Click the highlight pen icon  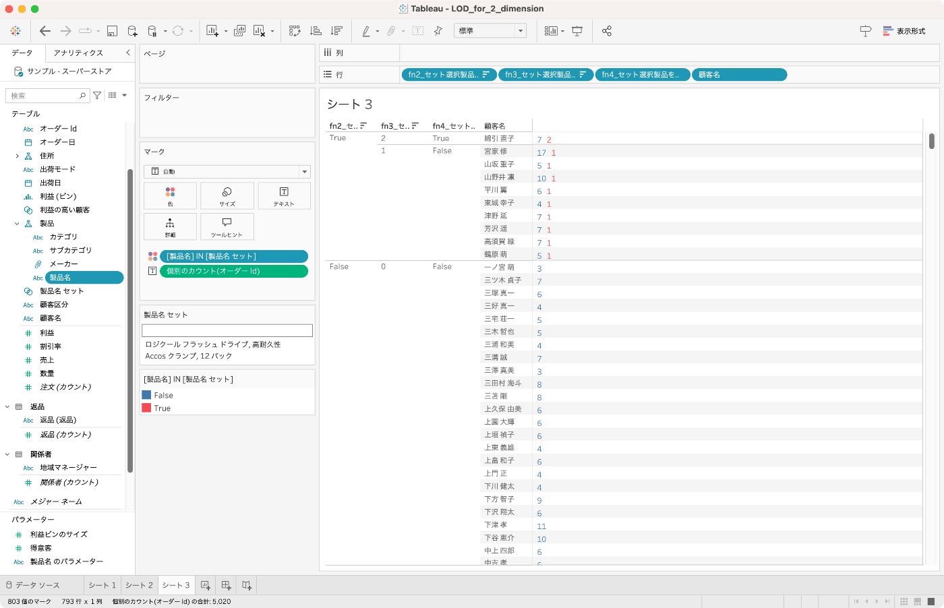click(366, 31)
